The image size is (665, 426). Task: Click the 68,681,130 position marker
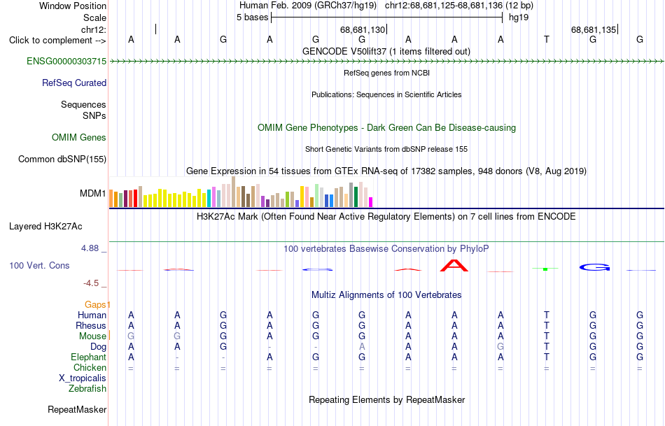[363, 29]
